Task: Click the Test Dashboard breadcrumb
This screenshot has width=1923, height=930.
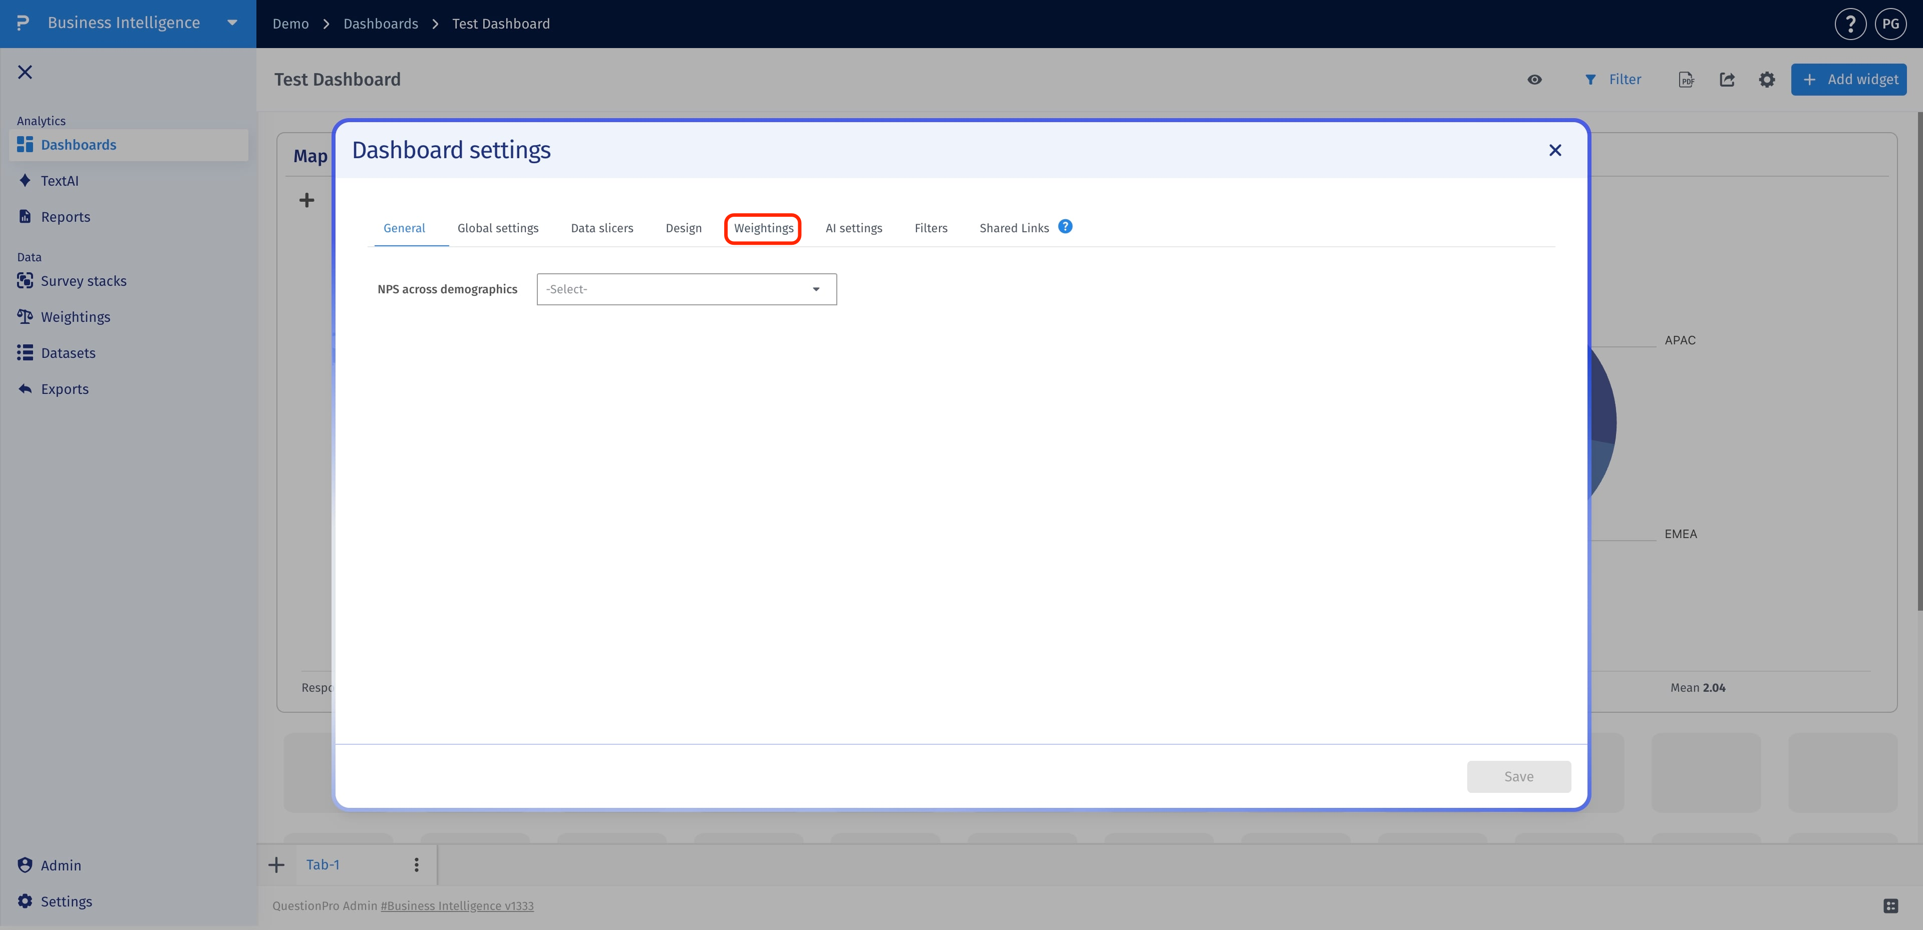Action: coord(501,24)
